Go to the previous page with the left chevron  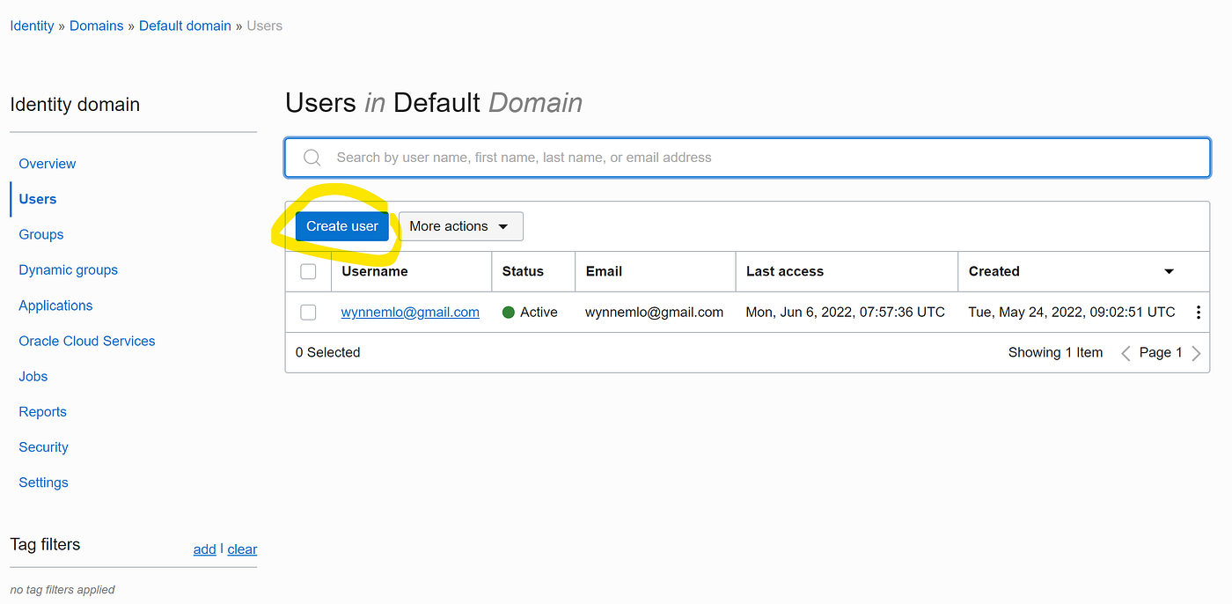click(x=1126, y=353)
